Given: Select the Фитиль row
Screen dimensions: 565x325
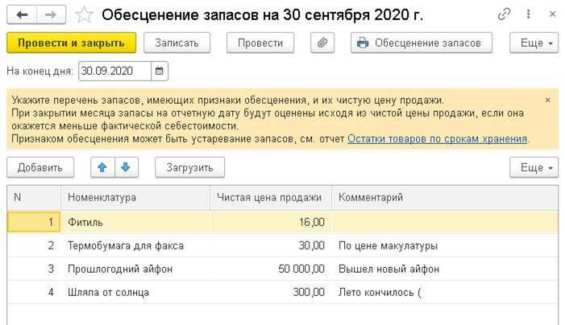Looking at the screenshot, I should (x=282, y=222).
